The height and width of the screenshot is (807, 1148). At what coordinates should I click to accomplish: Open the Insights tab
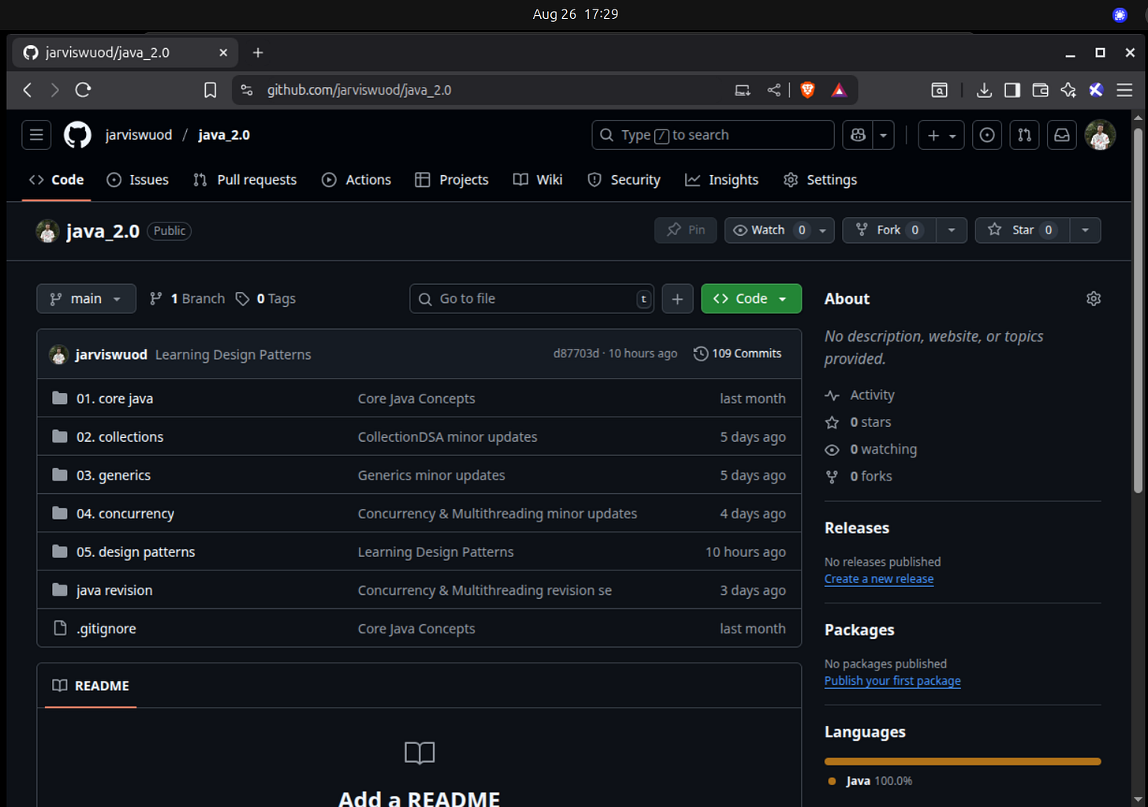coord(721,180)
